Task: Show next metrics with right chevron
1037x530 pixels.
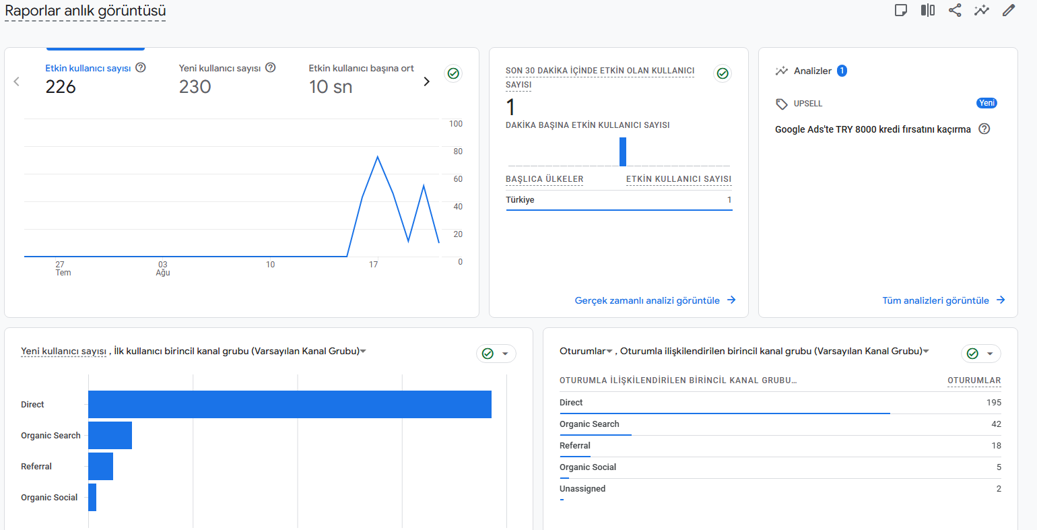Action: [426, 81]
